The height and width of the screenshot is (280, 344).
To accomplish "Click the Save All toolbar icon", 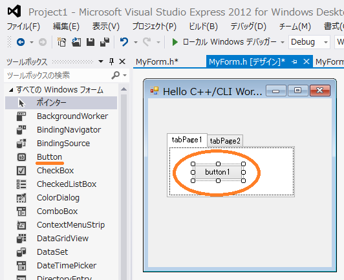I will [x=105, y=42].
